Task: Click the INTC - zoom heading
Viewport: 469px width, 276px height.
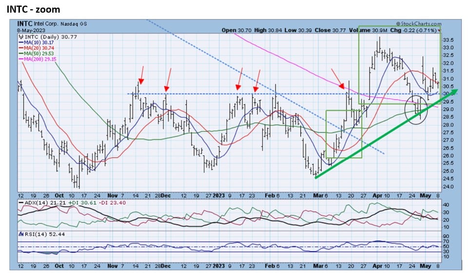Action: click(x=33, y=9)
